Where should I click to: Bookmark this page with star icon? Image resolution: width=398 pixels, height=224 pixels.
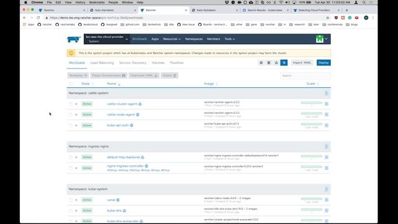coord(328,18)
